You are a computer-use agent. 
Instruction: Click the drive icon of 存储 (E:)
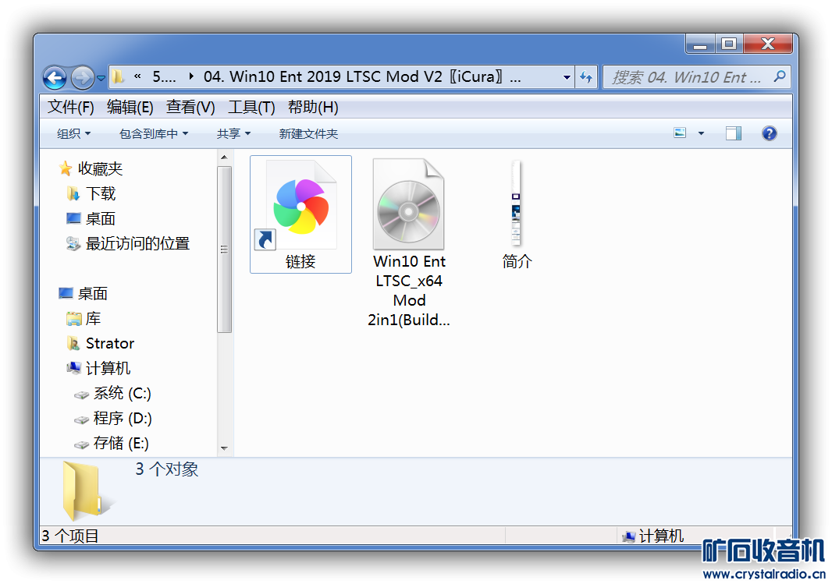(81, 445)
